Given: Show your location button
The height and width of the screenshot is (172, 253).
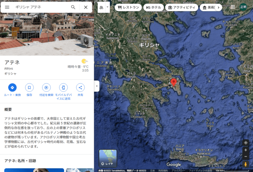Looking at the screenshot, I should tap(246, 142).
